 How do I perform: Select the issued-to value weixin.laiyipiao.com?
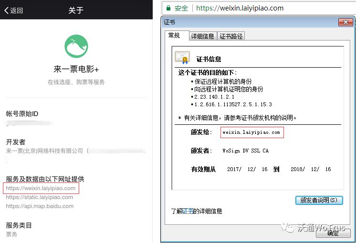251,132
